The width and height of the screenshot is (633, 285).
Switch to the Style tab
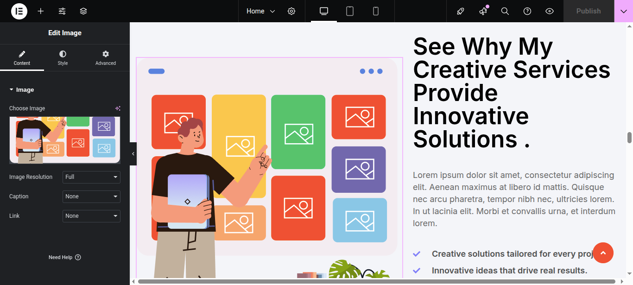coord(63,58)
